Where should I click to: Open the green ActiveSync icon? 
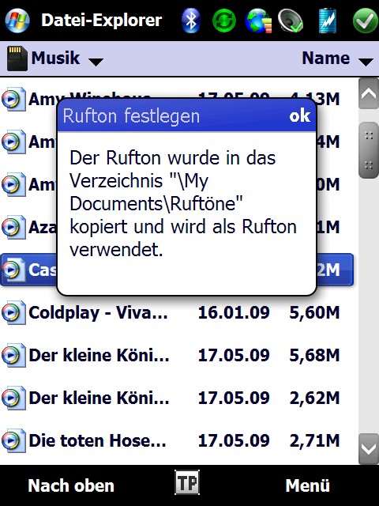pos(224,21)
